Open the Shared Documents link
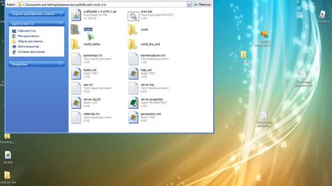This screenshot has width=332, height=186. pyautogui.click(x=30, y=41)
